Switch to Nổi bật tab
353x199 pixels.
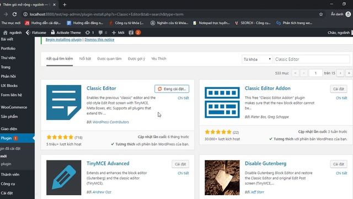point(85,59)
